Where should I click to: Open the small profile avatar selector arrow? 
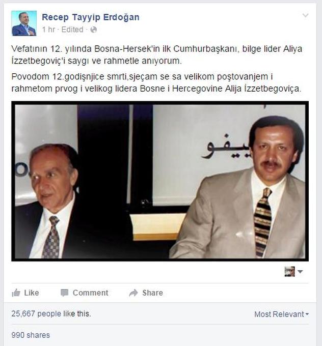click(x=300, y=272)
